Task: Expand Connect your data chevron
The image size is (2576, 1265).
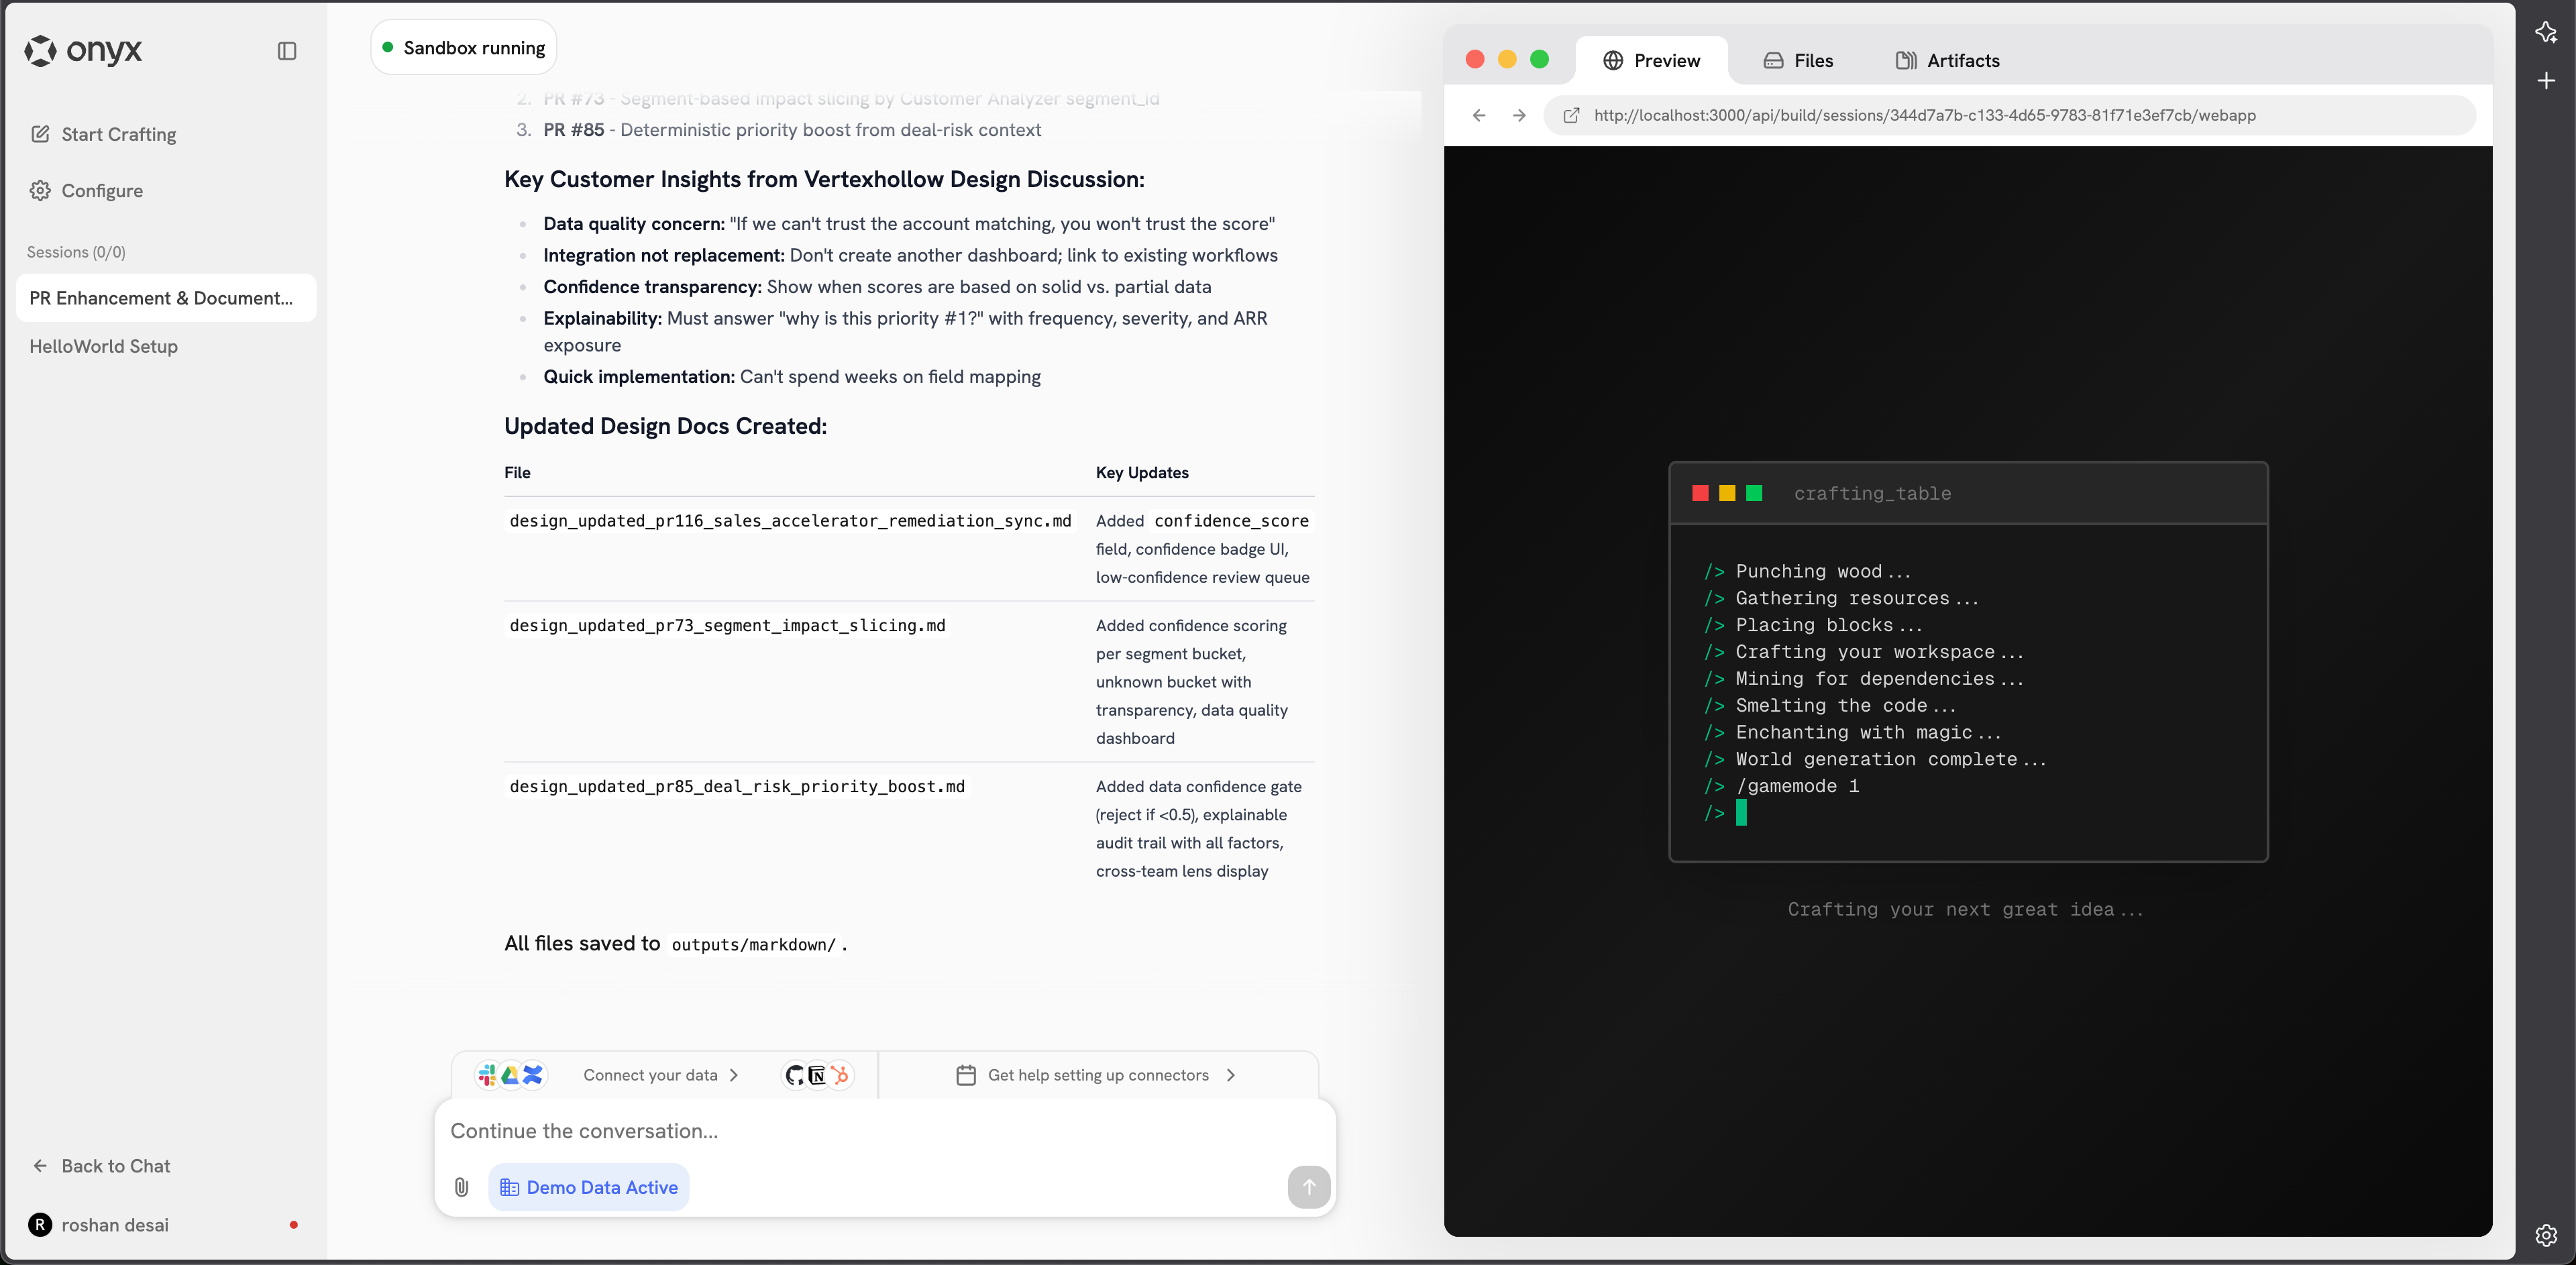Action: (734, 1075)
